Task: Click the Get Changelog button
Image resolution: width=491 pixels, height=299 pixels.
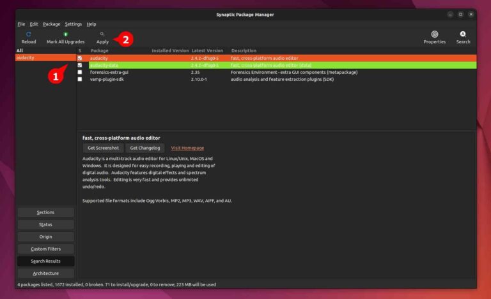Action: (145, 148)
